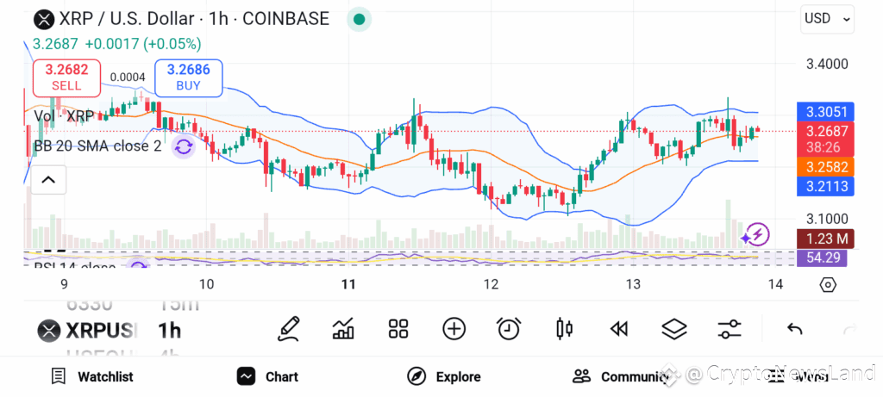Toggle the Bollinger Bands refresh indicator icon
This screenshot has height=397, width=883.
184,147
